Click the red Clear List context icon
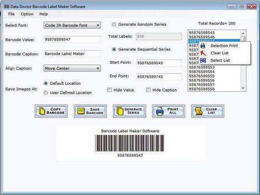This screenshot has width=260, height=195. 203,53
